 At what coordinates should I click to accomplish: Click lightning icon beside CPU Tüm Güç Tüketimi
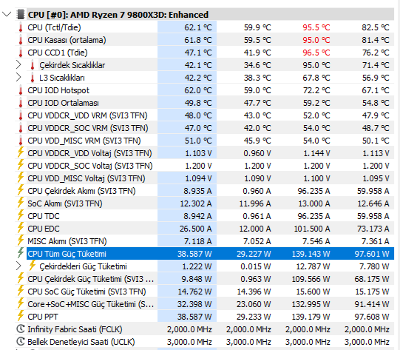[21, 253]
